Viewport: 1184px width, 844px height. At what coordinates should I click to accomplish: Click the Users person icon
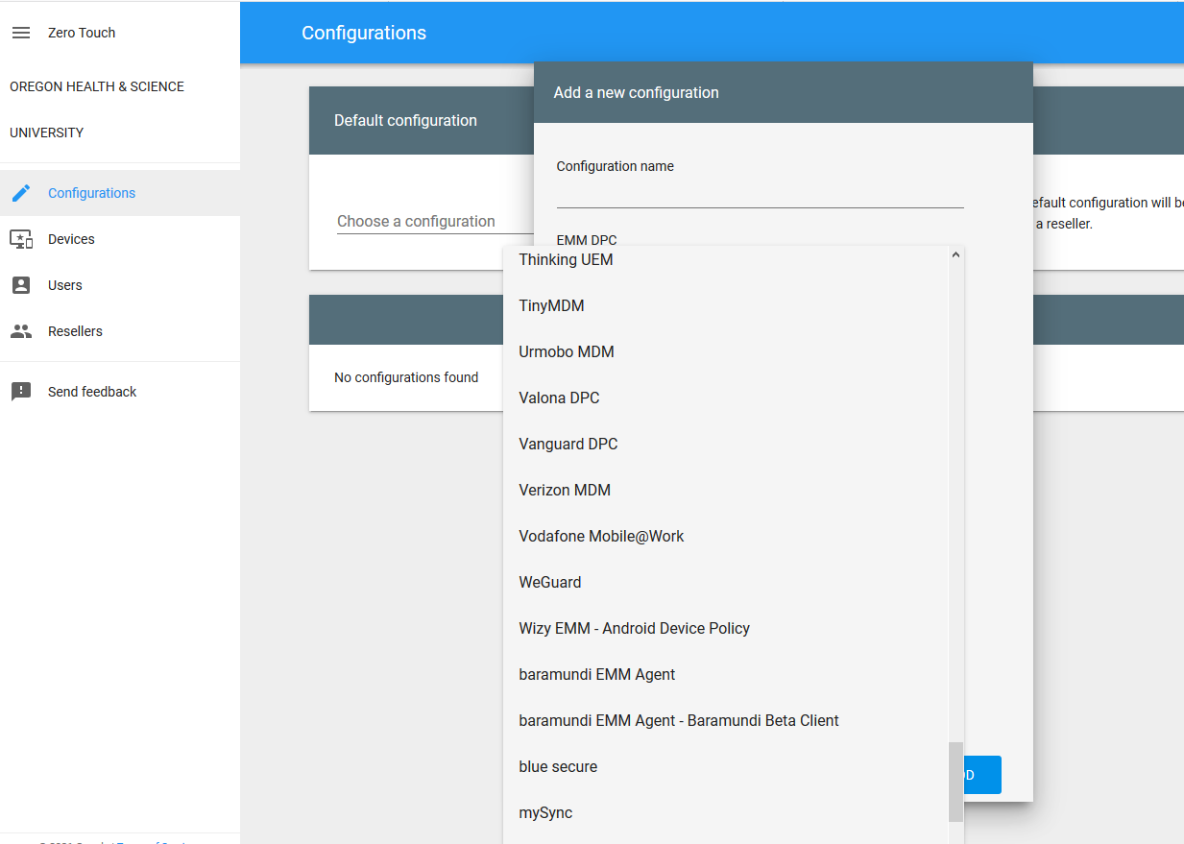tap(21, 285)
